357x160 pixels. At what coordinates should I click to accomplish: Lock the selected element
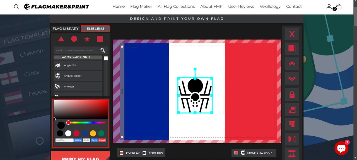pos(292,95)
